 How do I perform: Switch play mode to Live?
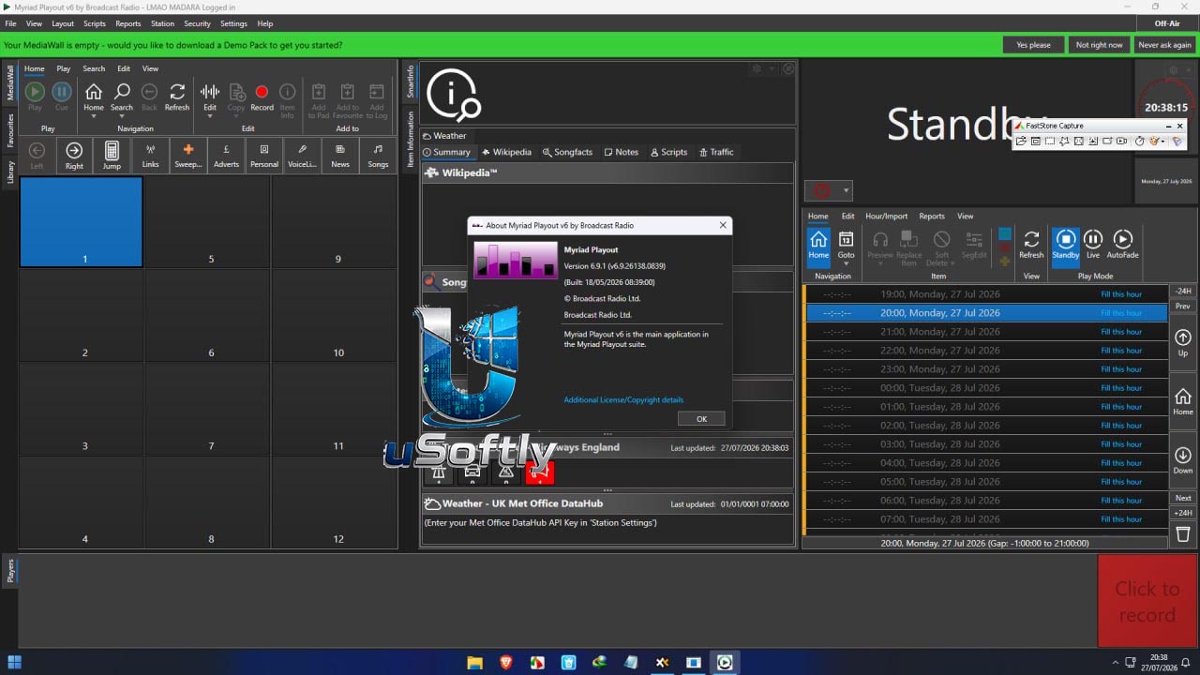coord(1093,244)
